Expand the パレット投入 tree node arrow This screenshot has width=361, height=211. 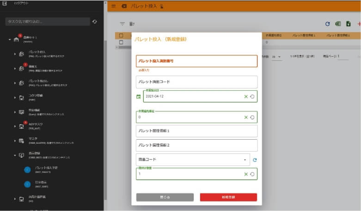coord(15,54)
